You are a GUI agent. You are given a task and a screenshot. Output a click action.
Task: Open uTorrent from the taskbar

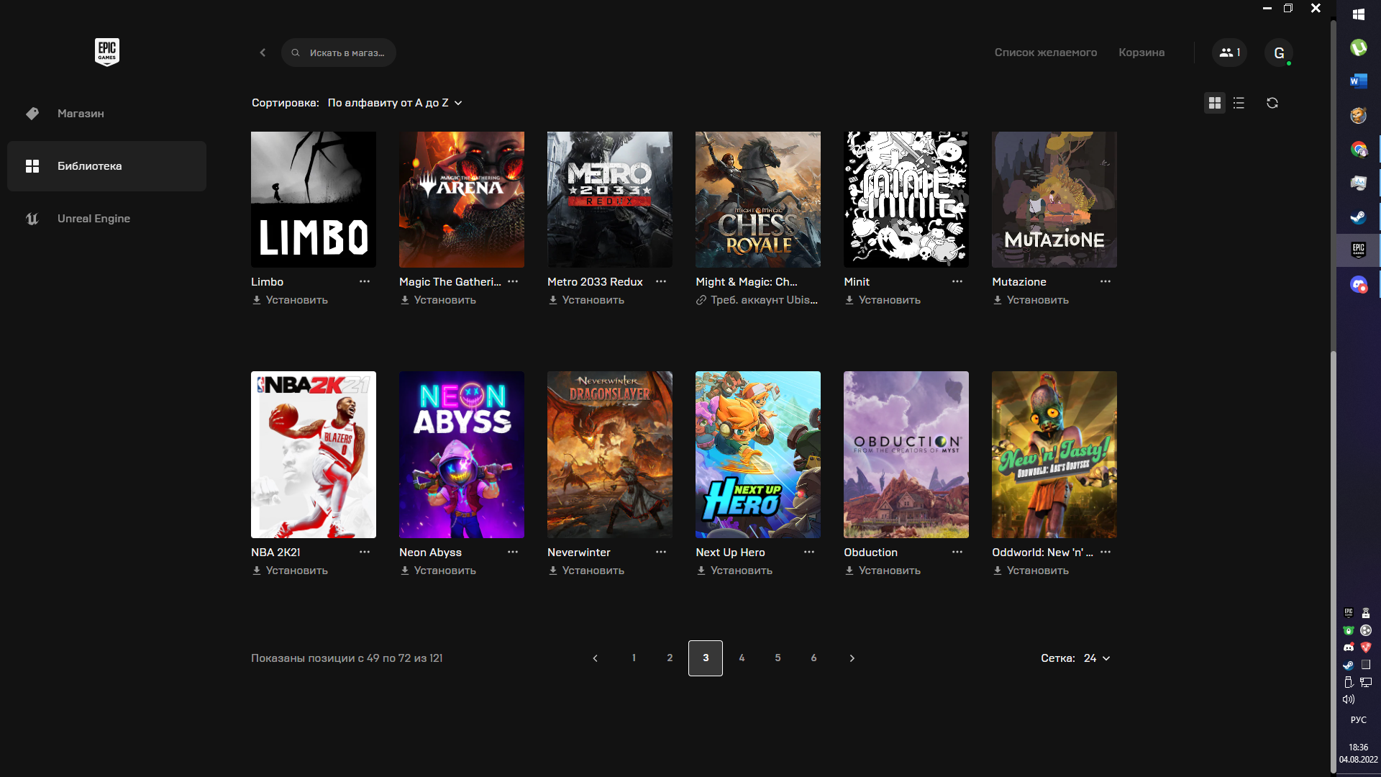pos(1359,47)
